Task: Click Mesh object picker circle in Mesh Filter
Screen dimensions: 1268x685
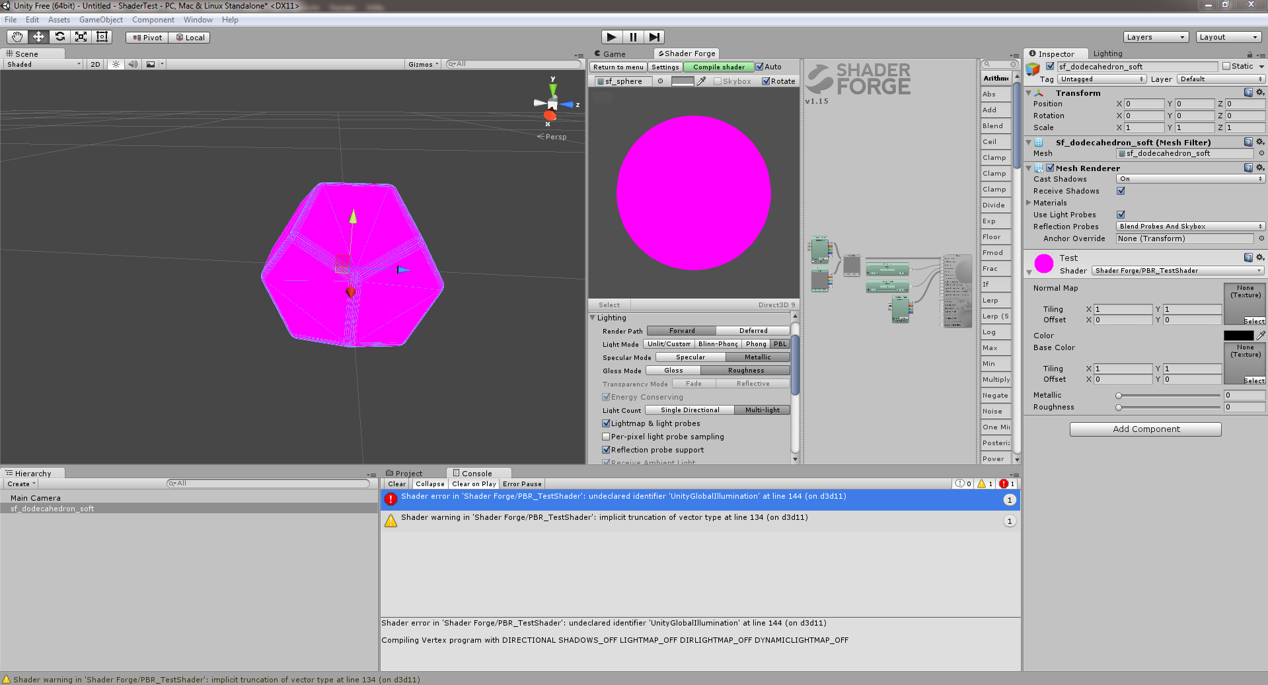Action: pyautogui.click(x=1261, y=153)
